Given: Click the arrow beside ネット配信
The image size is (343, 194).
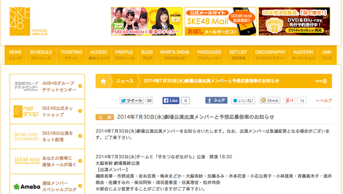Looking at the screenshot, I should [x=80, y=136].
